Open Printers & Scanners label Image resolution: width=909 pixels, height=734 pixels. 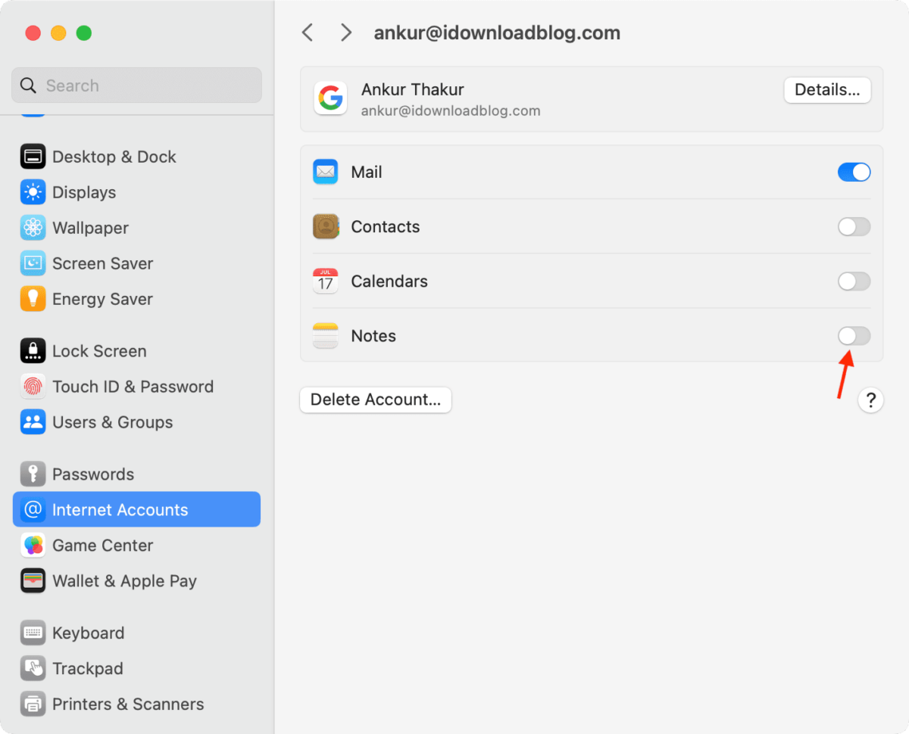click(x=128, y=704)
